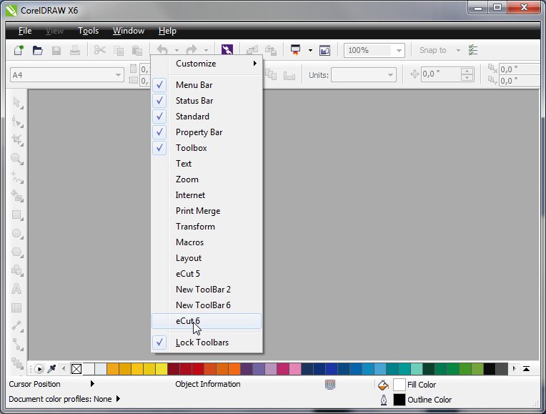Click the Welcome screen icon
This screenshot has height=414, width=546.
coord(324,50)
